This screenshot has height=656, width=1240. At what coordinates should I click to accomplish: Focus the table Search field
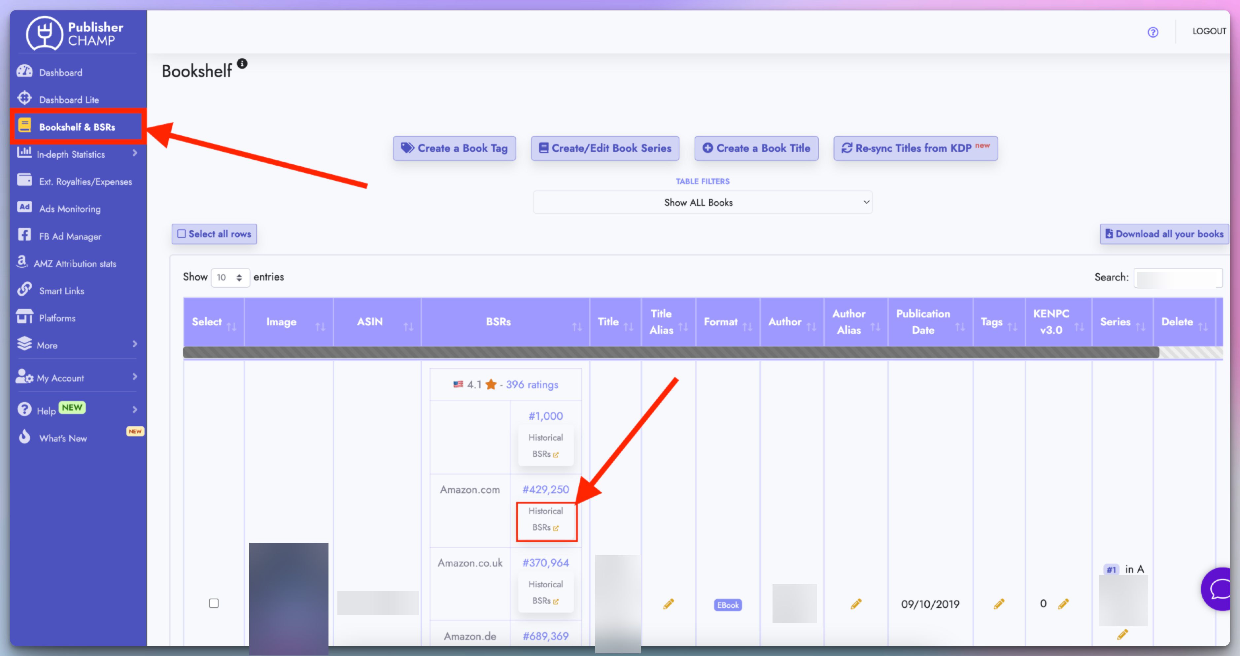coord(1177,278)
